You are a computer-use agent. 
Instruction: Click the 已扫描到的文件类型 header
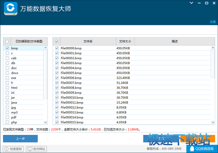(x=29, y=41)
